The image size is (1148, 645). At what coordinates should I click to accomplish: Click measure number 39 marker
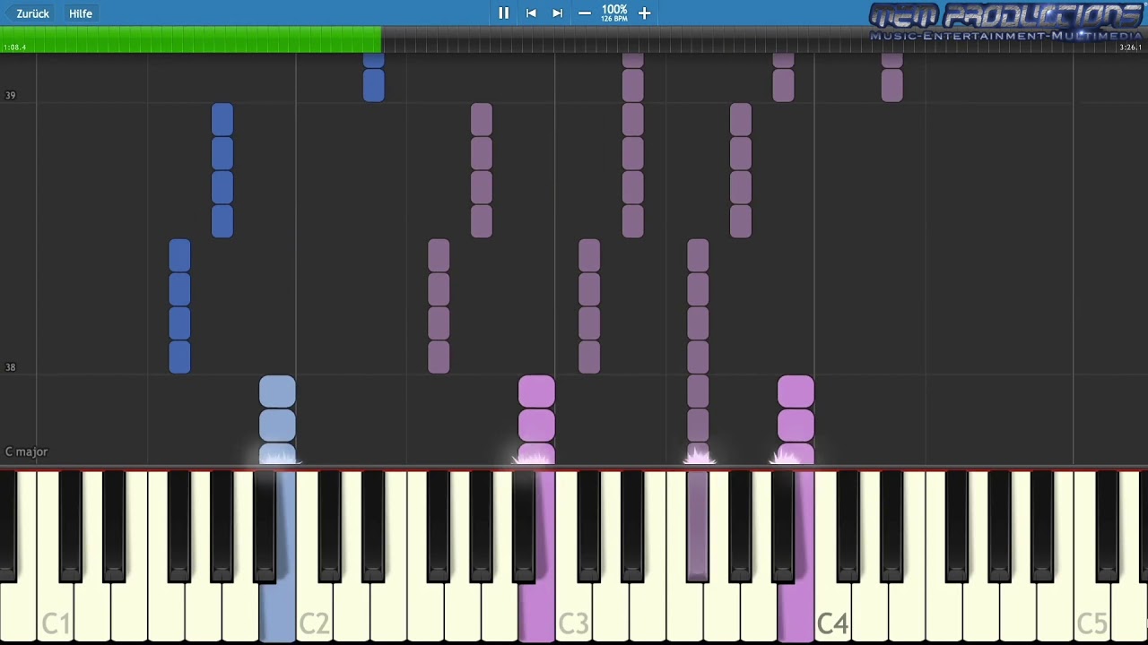pyautogui.click(x=11, y=95)
